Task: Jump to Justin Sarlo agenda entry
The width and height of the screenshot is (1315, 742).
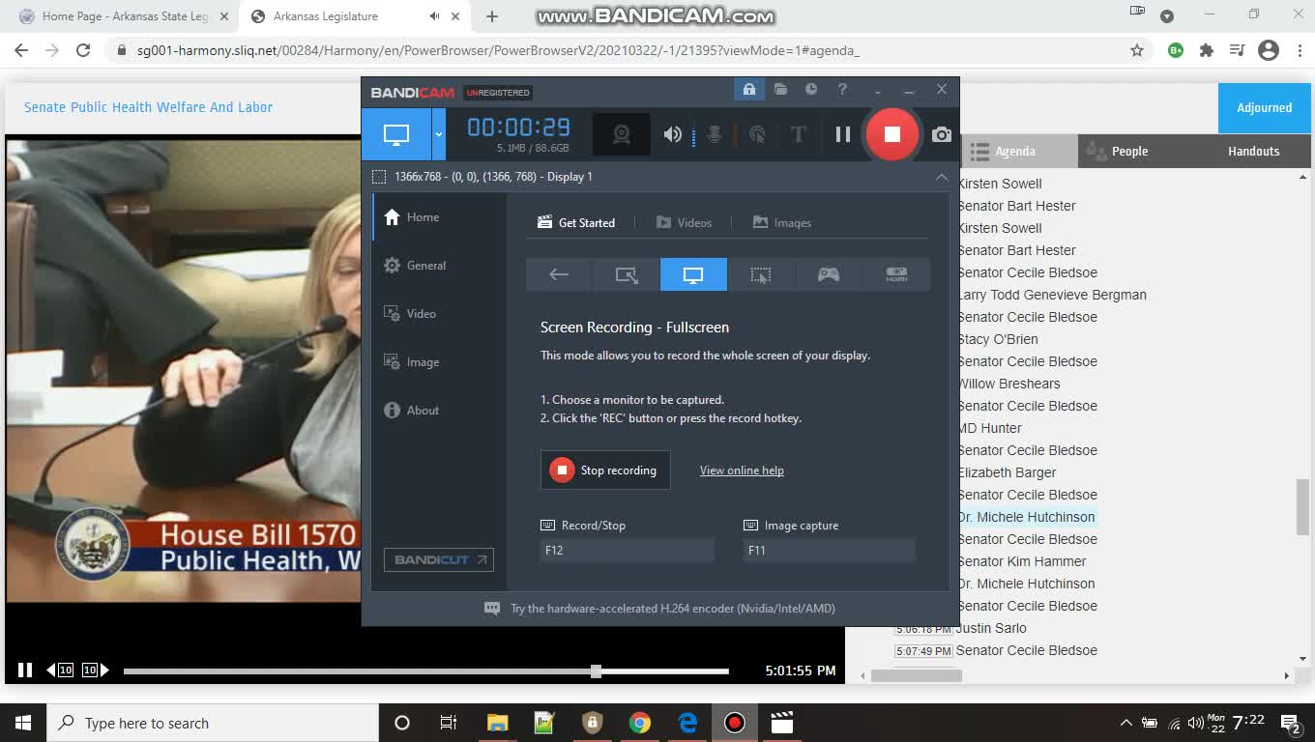Action: (x=991, y=628)
